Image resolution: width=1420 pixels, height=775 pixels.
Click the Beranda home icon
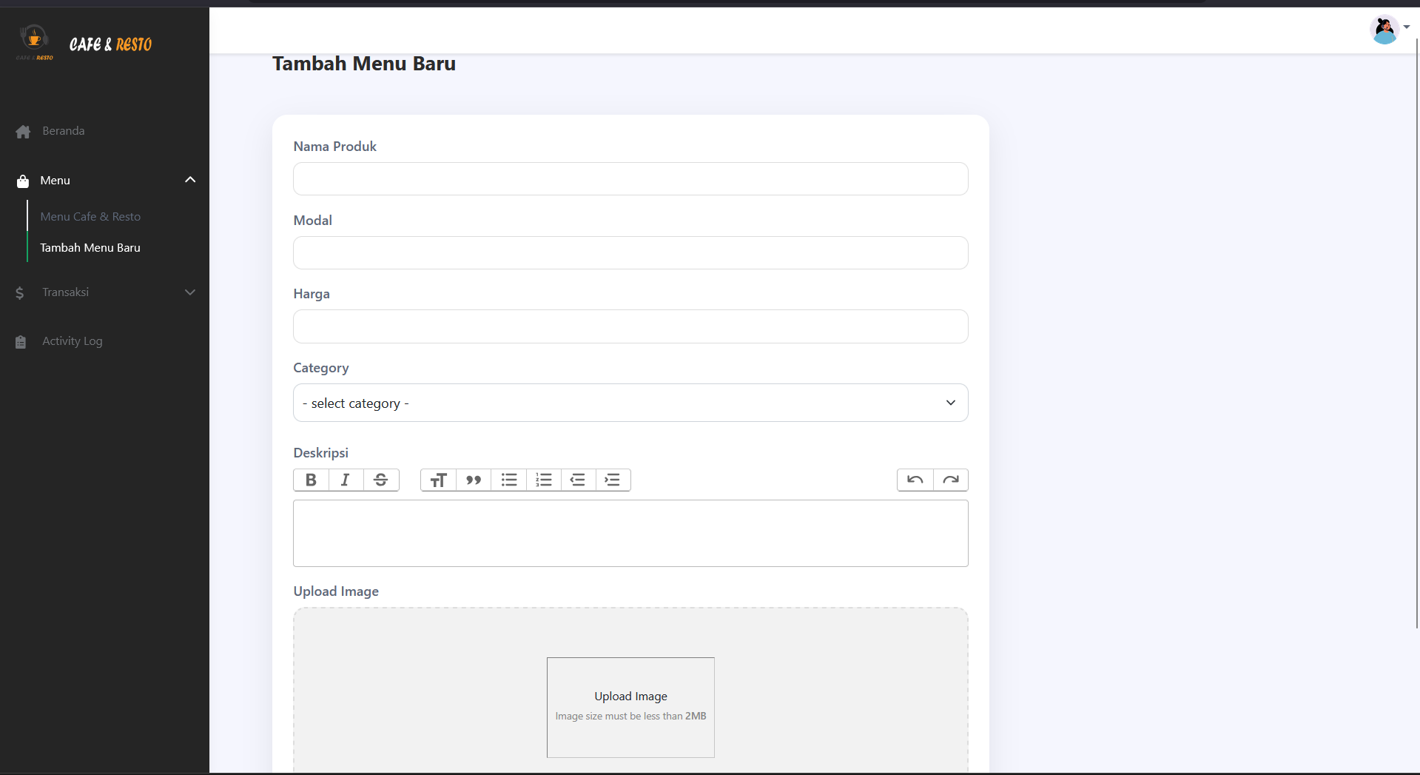pos(23,131)
